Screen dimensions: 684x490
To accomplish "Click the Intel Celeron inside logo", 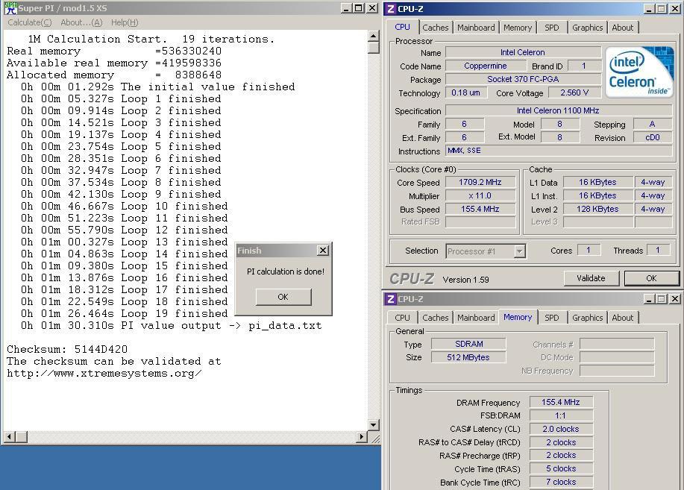I will [x=639, y=72].
